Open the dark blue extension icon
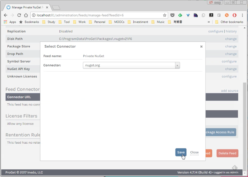 point(196,15)
